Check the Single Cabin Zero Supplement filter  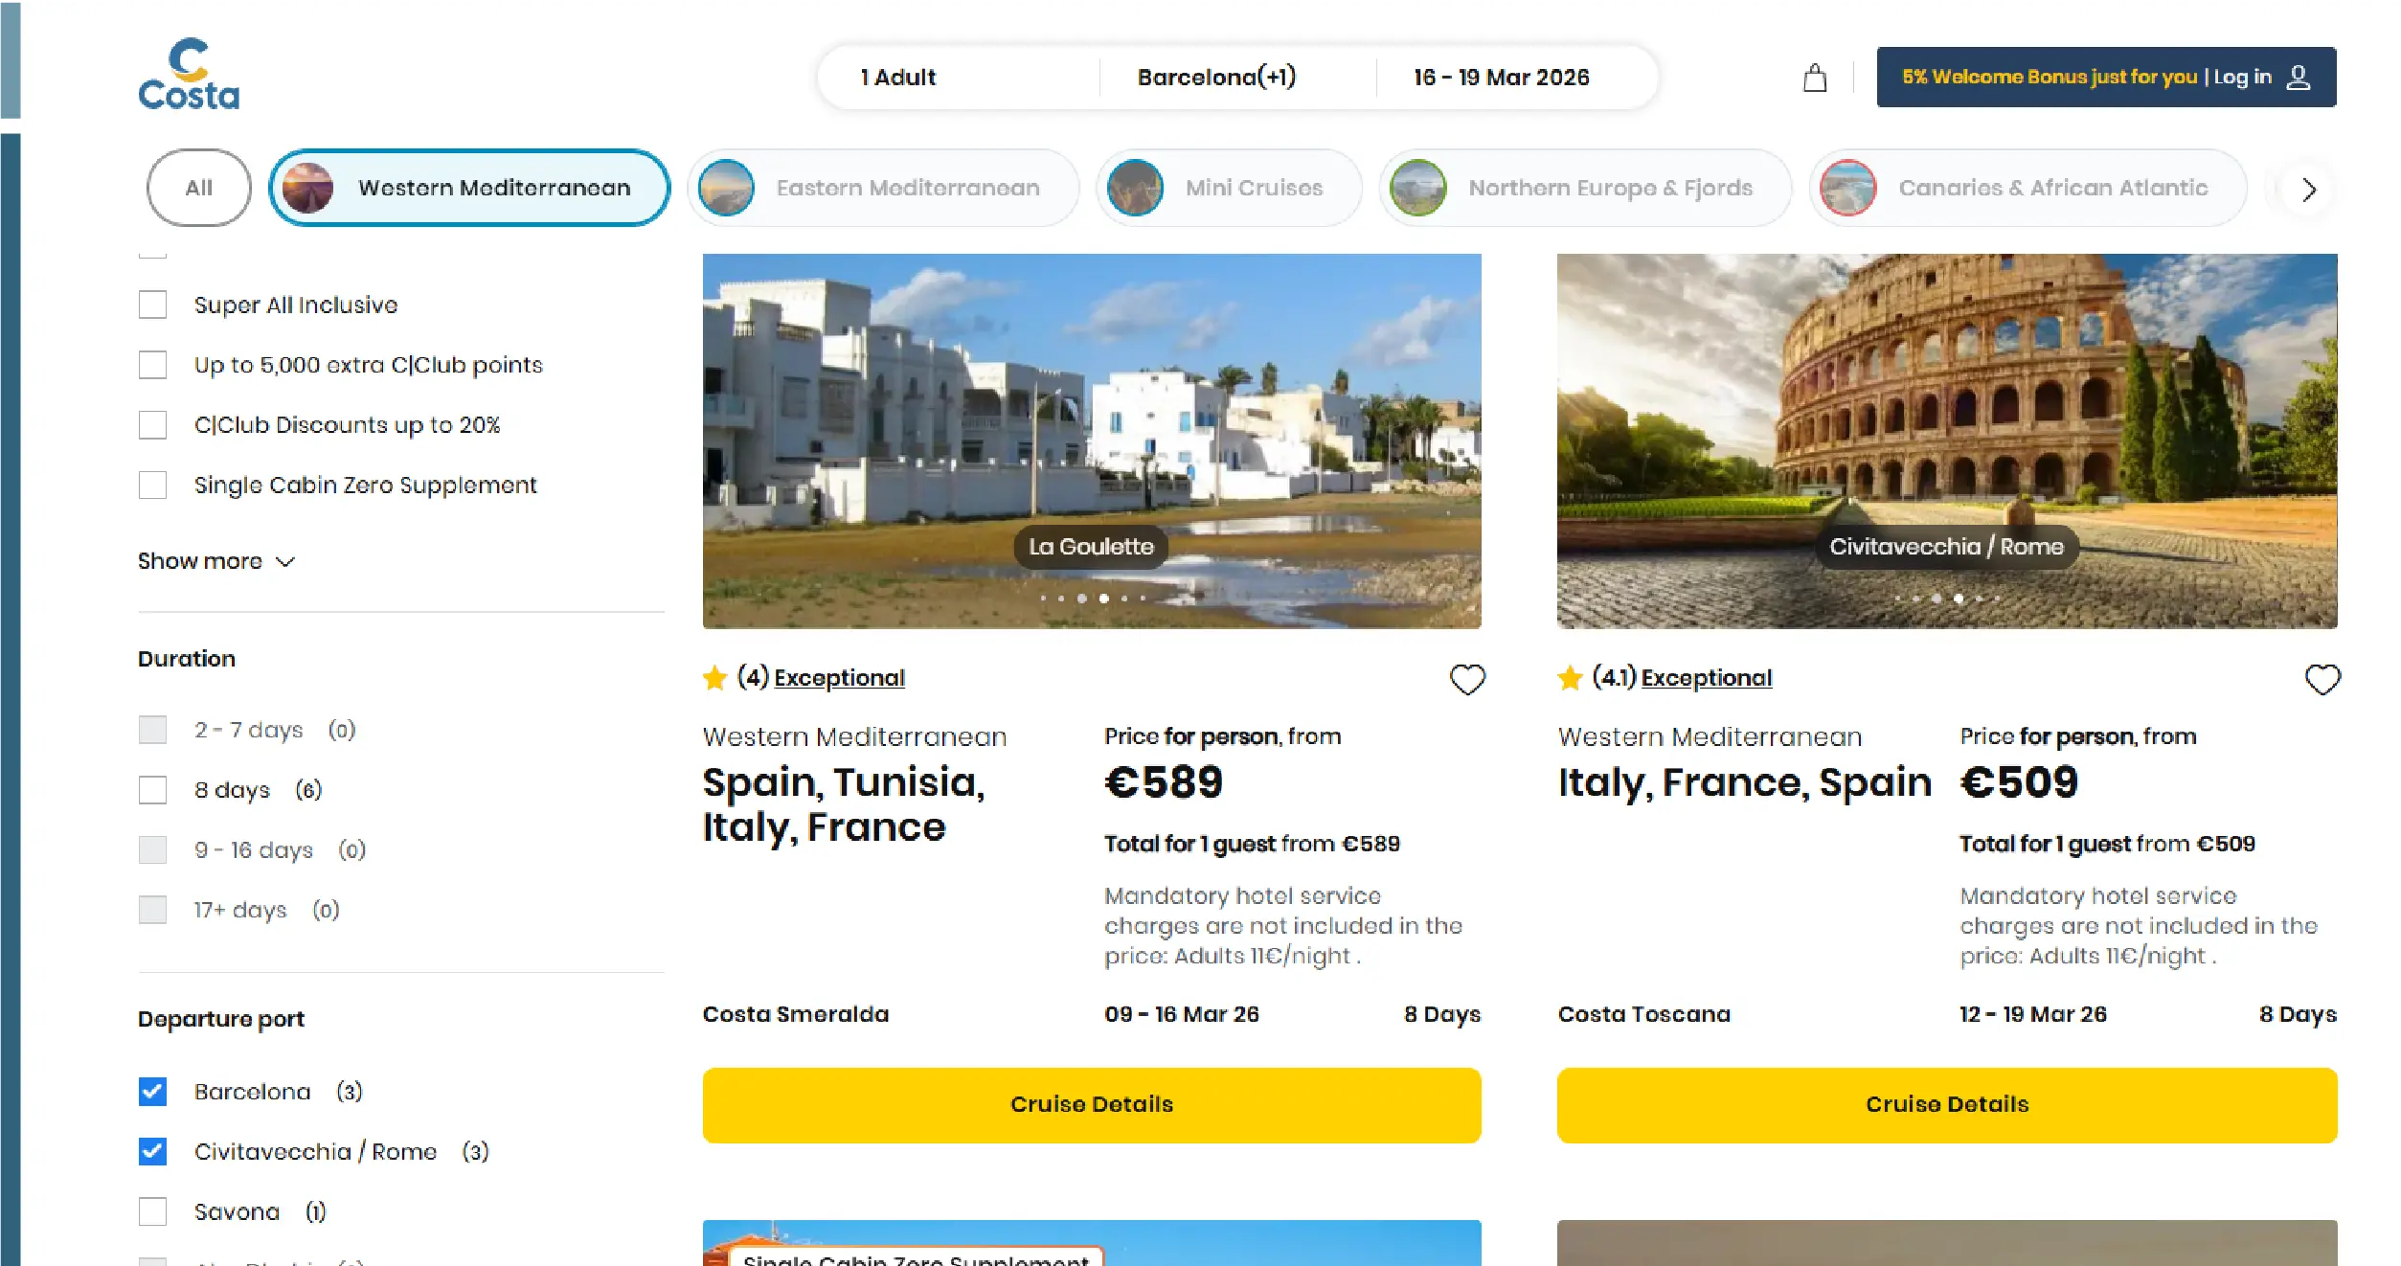[152, 485]
